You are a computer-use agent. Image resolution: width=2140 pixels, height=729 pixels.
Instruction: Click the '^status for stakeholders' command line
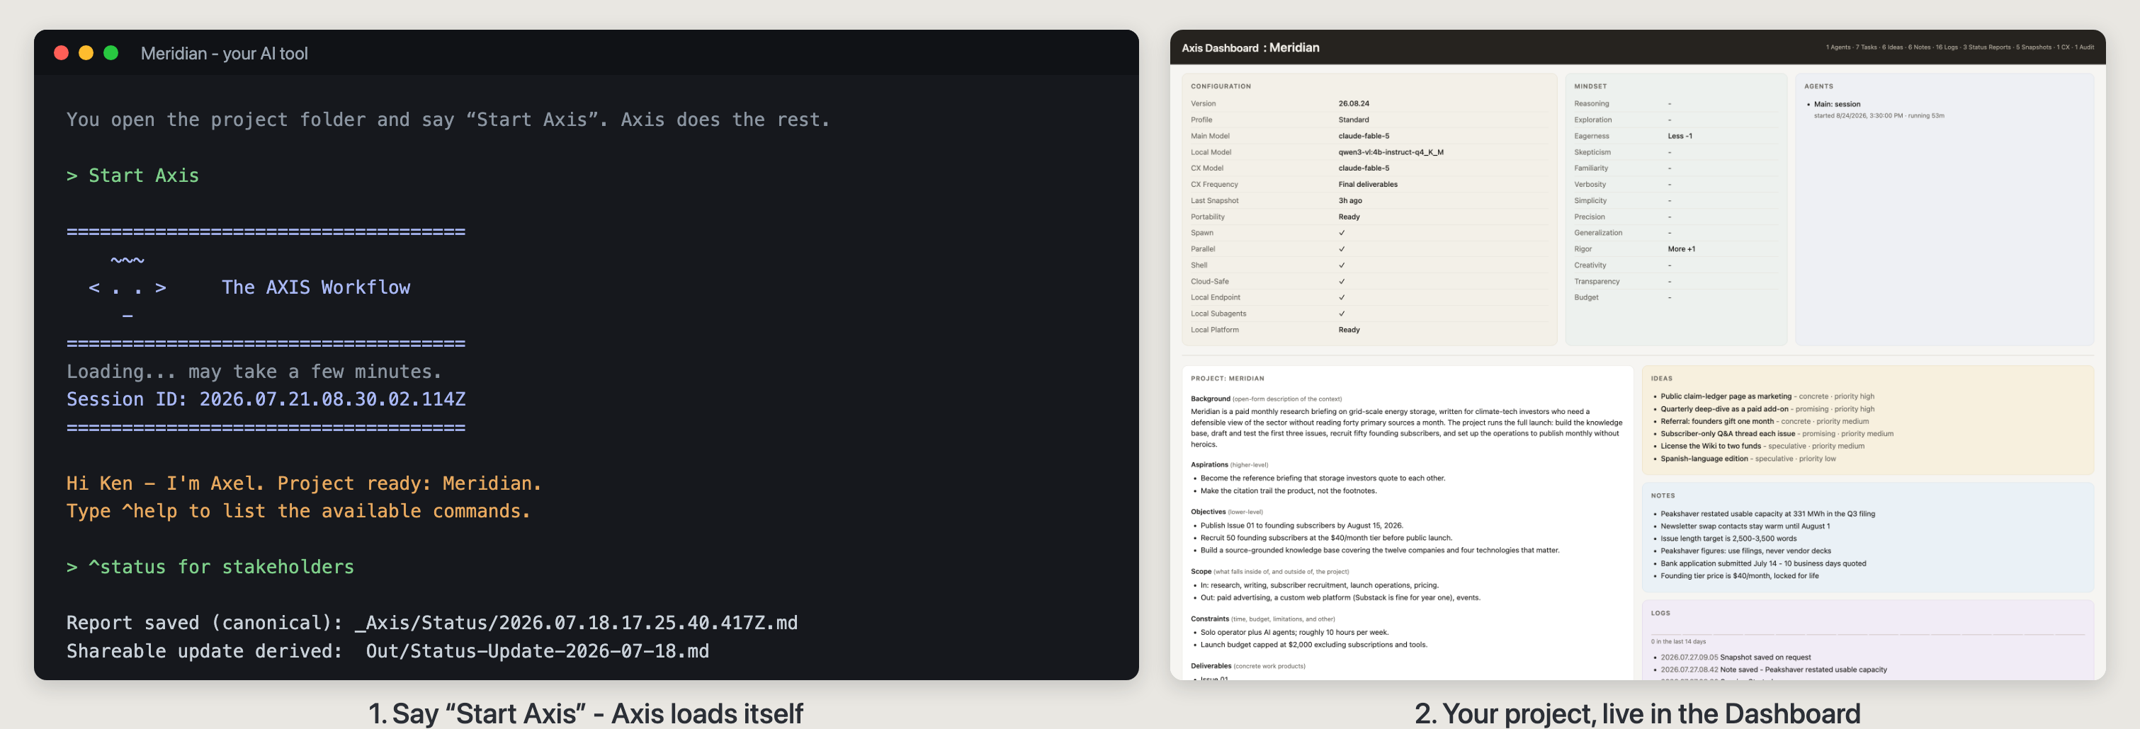210,567
